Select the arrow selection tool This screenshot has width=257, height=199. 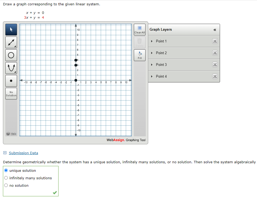click(x=11, y=29)
